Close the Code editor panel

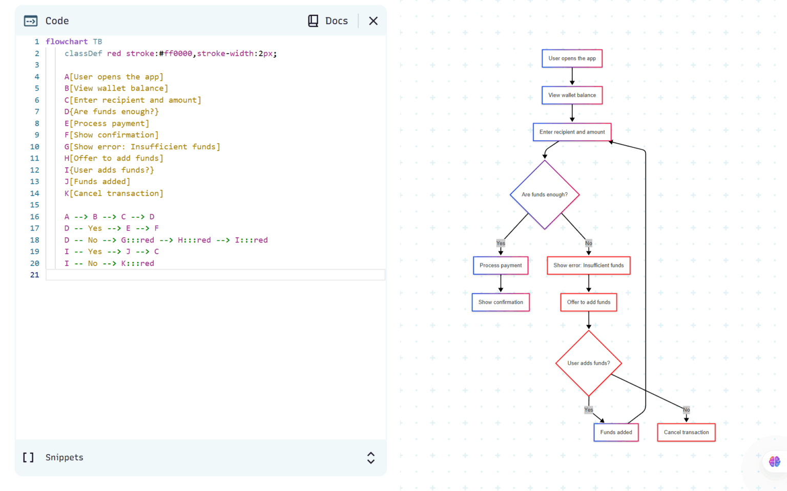click(x=373, y=20)
